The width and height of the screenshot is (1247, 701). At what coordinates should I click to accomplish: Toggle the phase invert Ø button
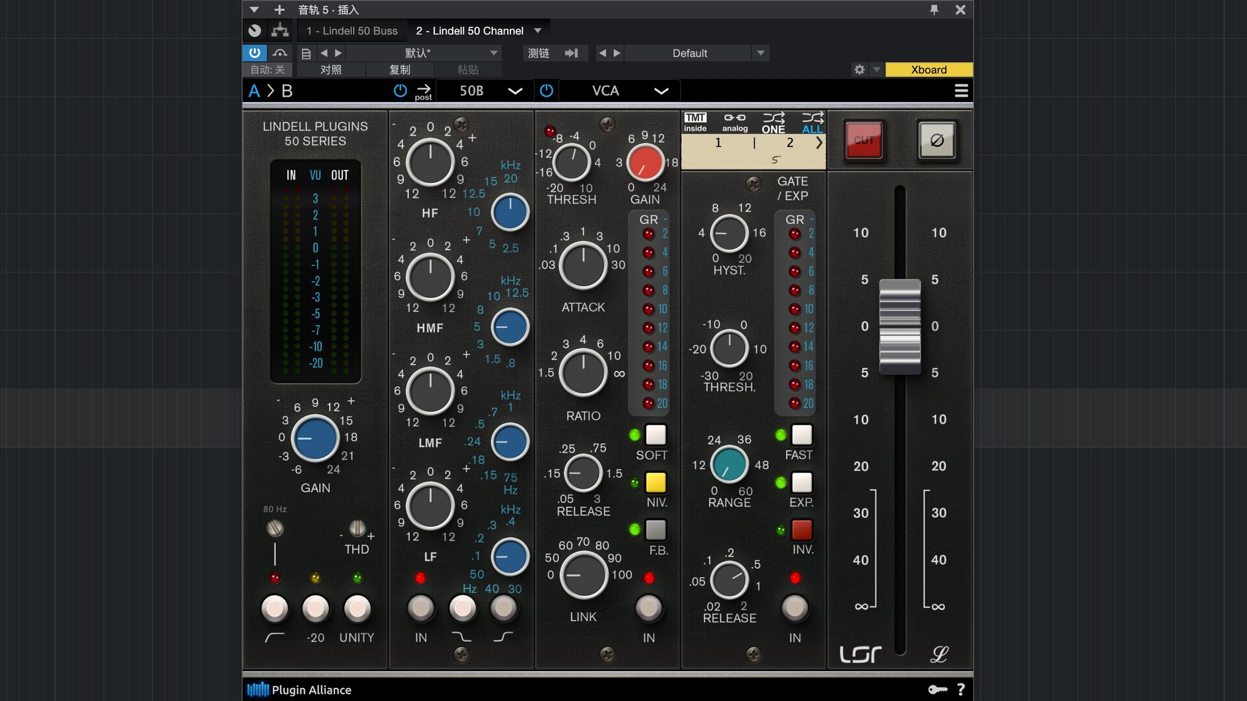[937, 140]
